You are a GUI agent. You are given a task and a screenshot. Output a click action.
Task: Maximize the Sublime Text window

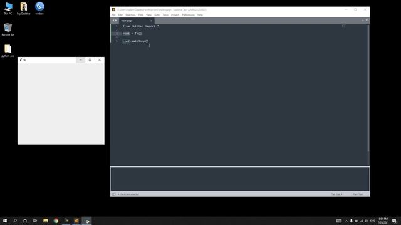[x=355, y=10]
